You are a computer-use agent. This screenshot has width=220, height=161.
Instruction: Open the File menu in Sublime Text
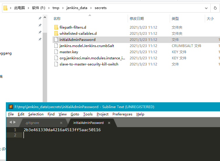(11, 114)
